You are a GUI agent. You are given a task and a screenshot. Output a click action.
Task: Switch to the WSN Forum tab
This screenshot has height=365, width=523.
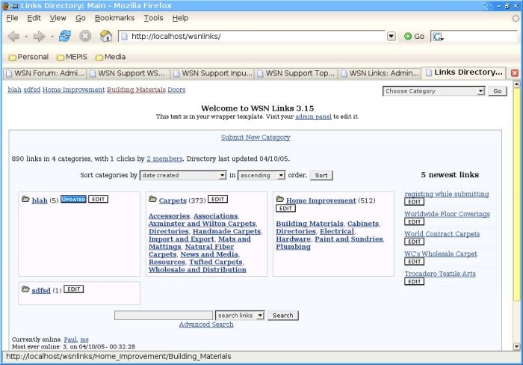[44, 73]
